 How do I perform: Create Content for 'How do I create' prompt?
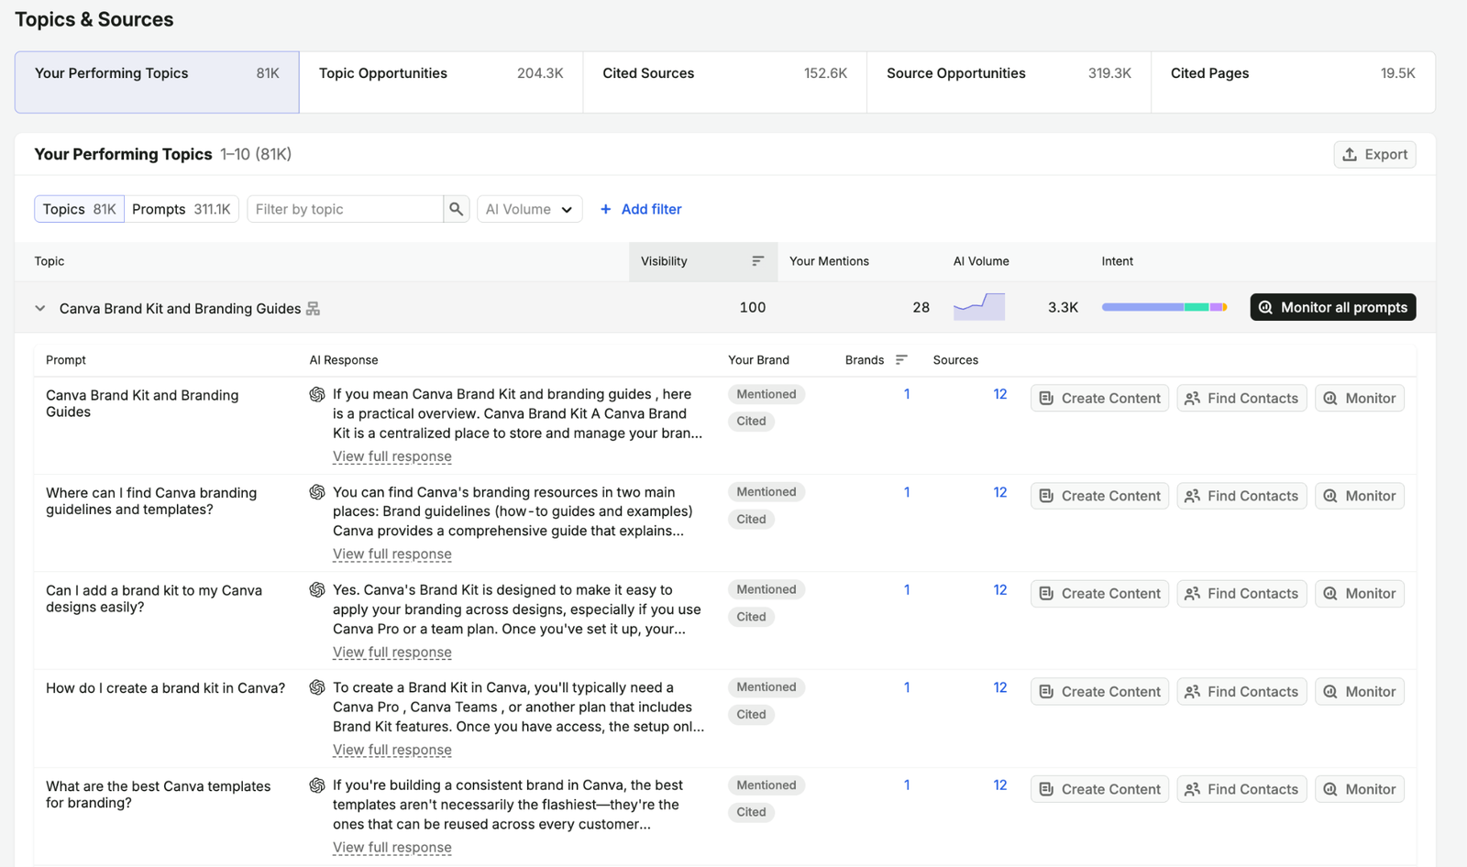coord(1099,691)
